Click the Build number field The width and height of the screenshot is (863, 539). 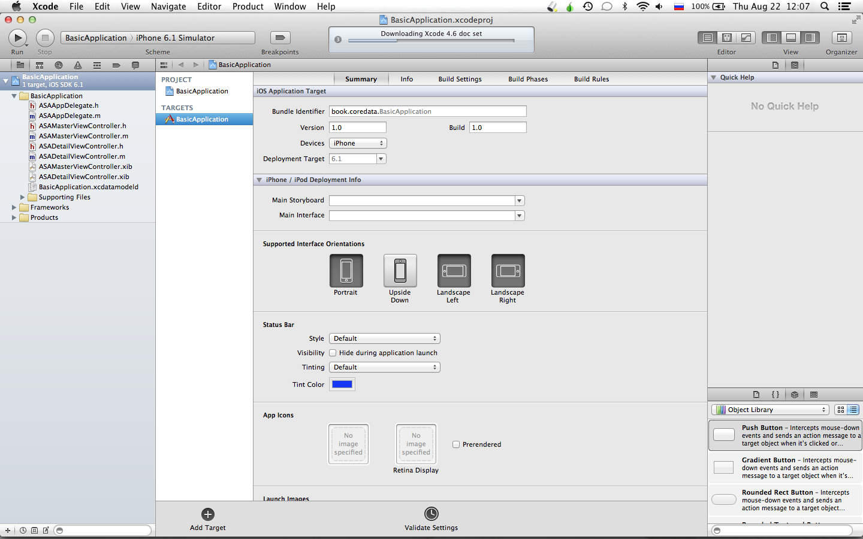click(499, 128)
